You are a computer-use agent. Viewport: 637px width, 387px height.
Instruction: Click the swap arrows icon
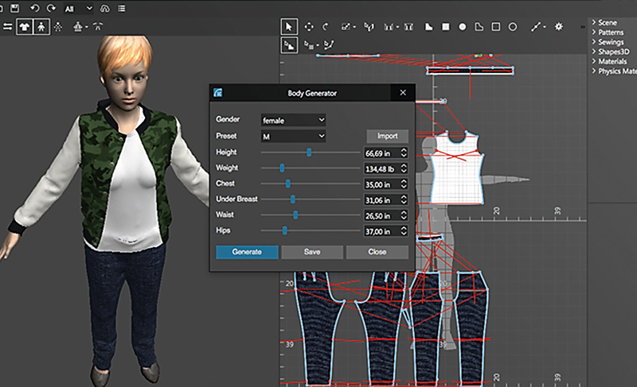7,27
